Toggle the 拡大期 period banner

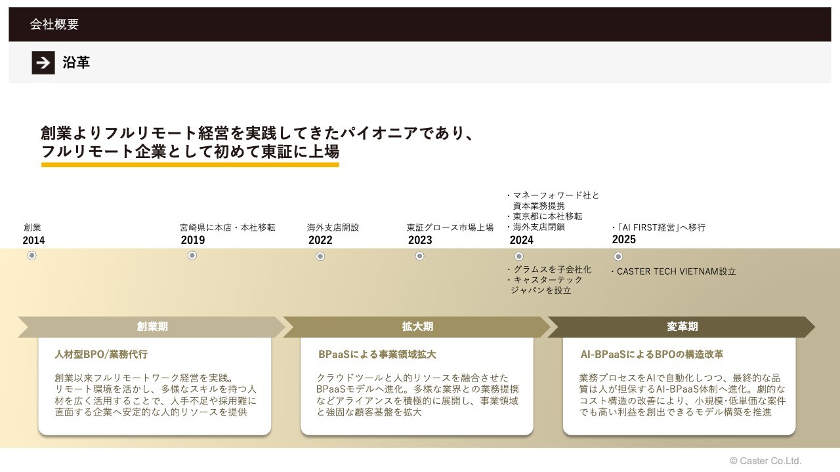417,326
